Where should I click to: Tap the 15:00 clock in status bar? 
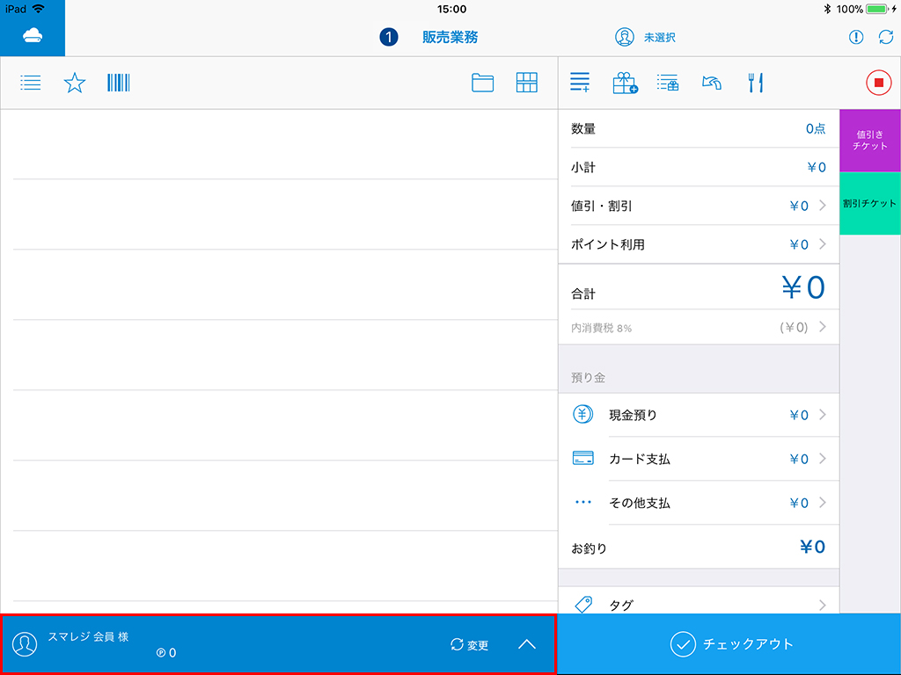(451, 9)
